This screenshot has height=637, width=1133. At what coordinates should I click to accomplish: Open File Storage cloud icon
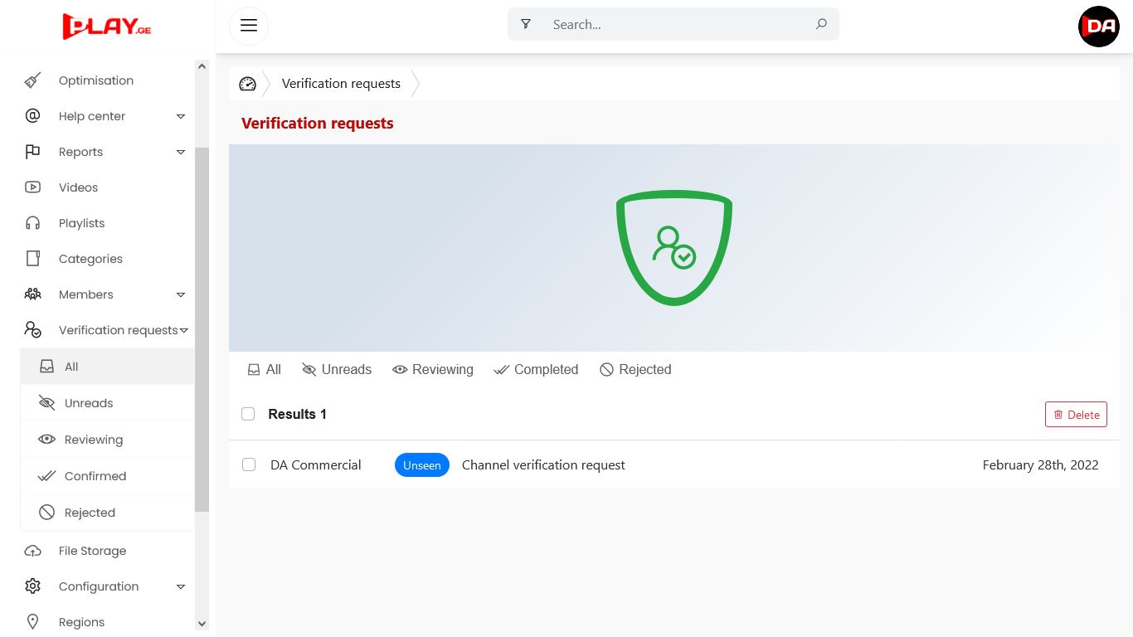[x=32, y=551]
